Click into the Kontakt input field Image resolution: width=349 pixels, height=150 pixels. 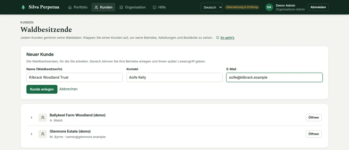click(x=174, y=77)
